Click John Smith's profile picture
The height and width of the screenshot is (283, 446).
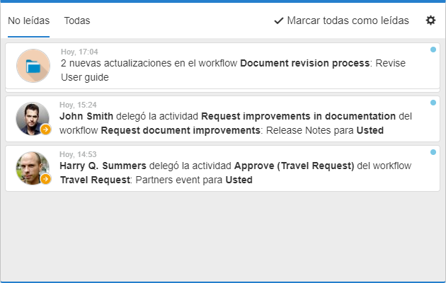pos(33,118)
